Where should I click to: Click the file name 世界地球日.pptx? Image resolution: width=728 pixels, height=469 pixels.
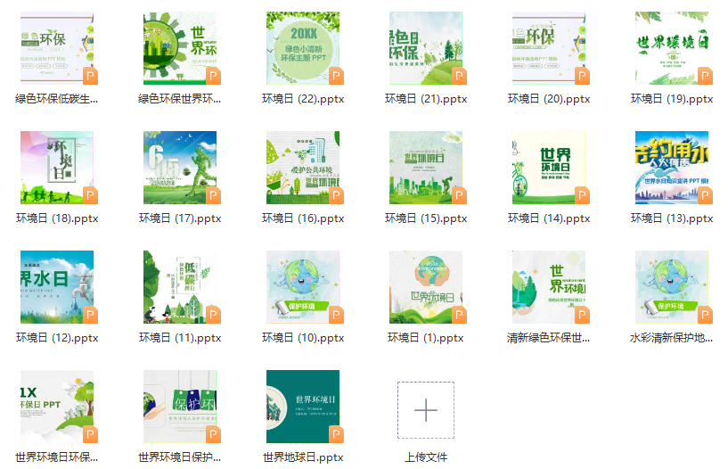[303, 457]
